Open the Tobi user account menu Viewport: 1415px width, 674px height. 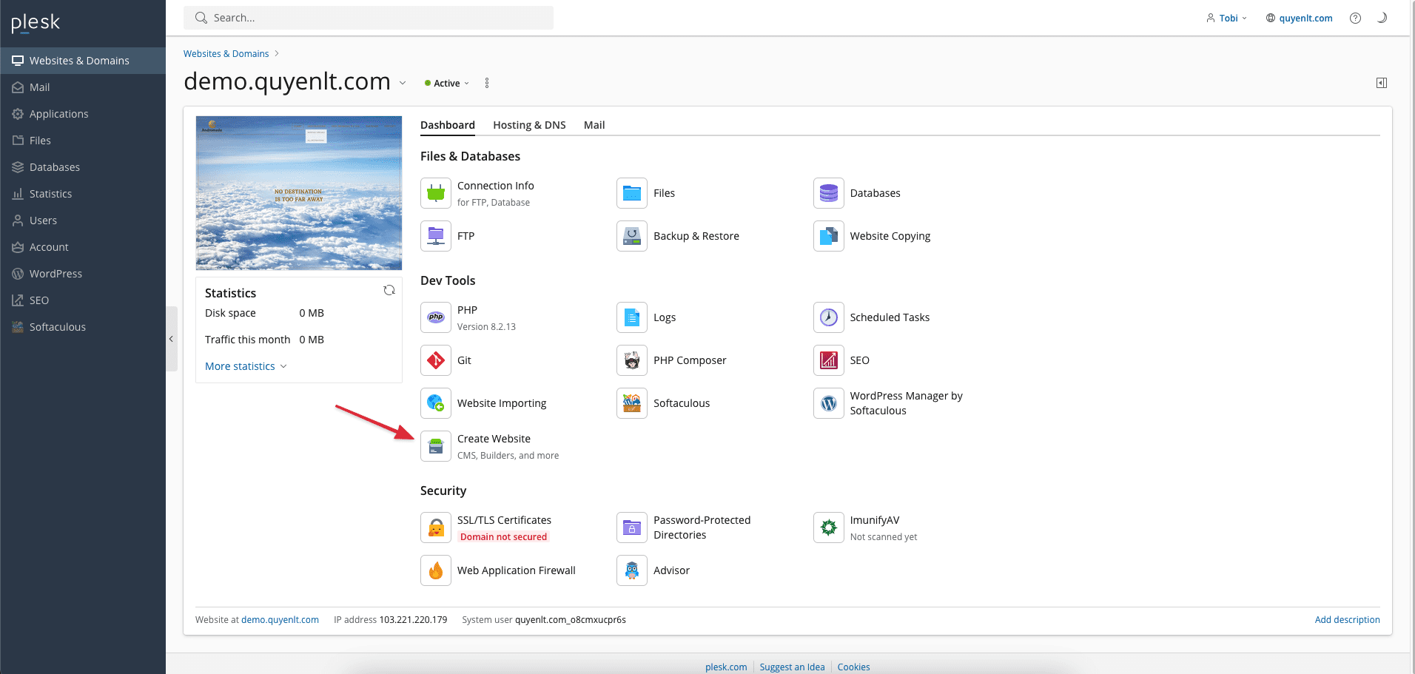1227,18
